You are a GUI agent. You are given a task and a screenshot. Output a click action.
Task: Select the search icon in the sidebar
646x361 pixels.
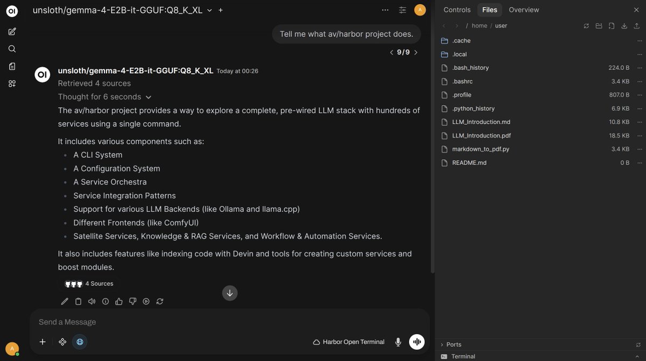[x=12, y=48]
